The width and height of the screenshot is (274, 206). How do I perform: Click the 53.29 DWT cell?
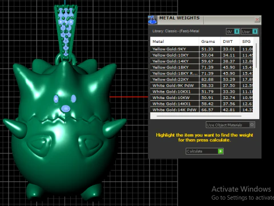point(230,80)
